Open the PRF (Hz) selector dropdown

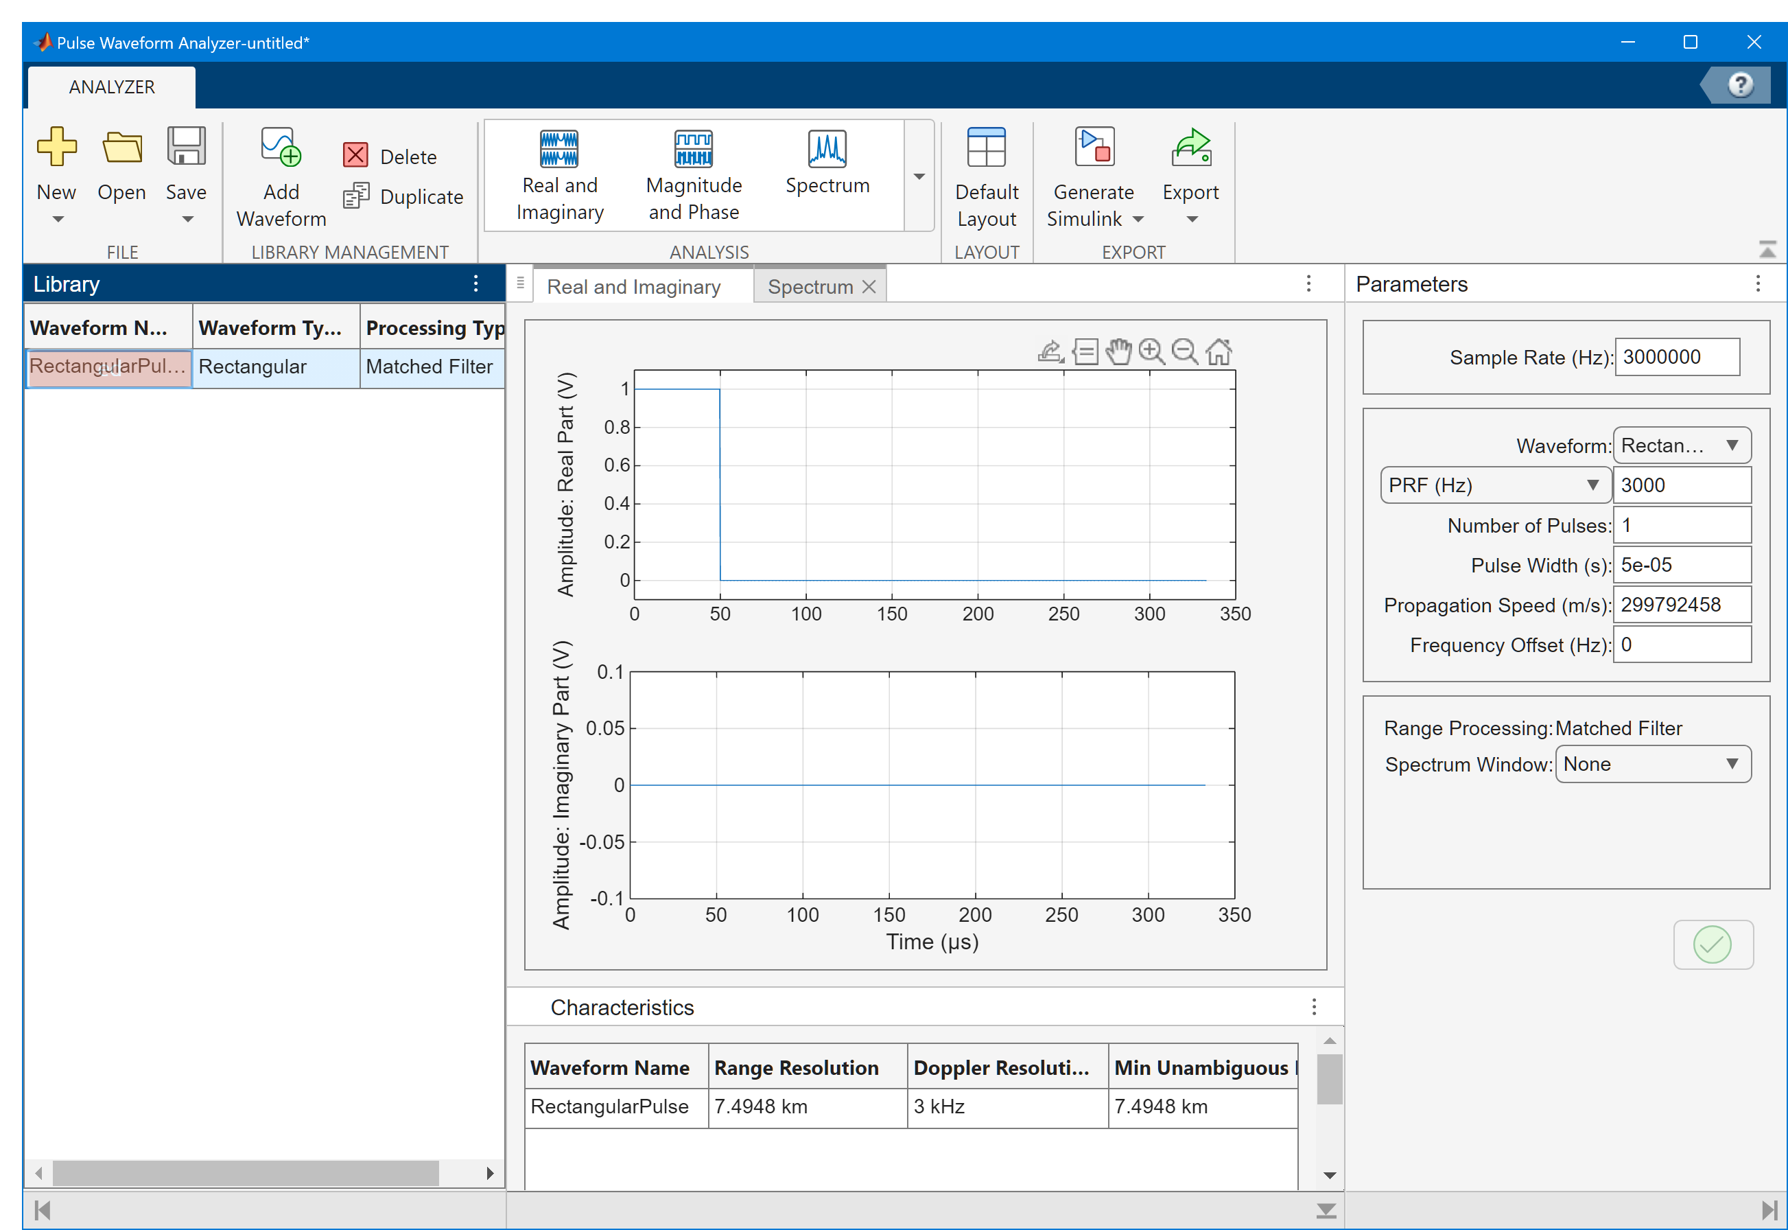tap(1494, 485)
